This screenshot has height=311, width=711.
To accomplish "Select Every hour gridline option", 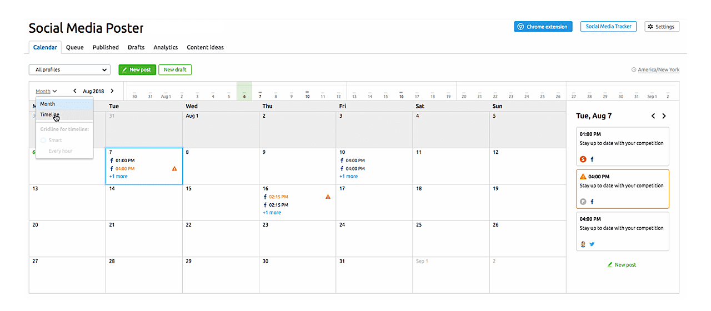I will pyautogui.click(x=60, y=151).
